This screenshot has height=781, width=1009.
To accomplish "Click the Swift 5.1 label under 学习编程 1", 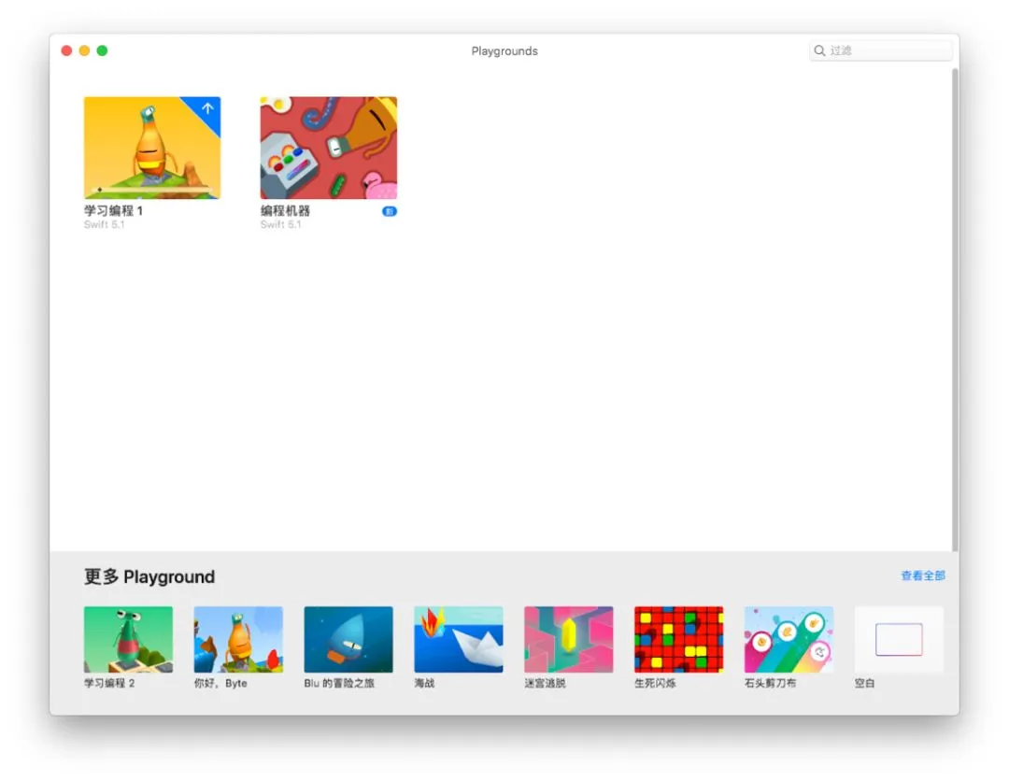I will click(105, 224).
